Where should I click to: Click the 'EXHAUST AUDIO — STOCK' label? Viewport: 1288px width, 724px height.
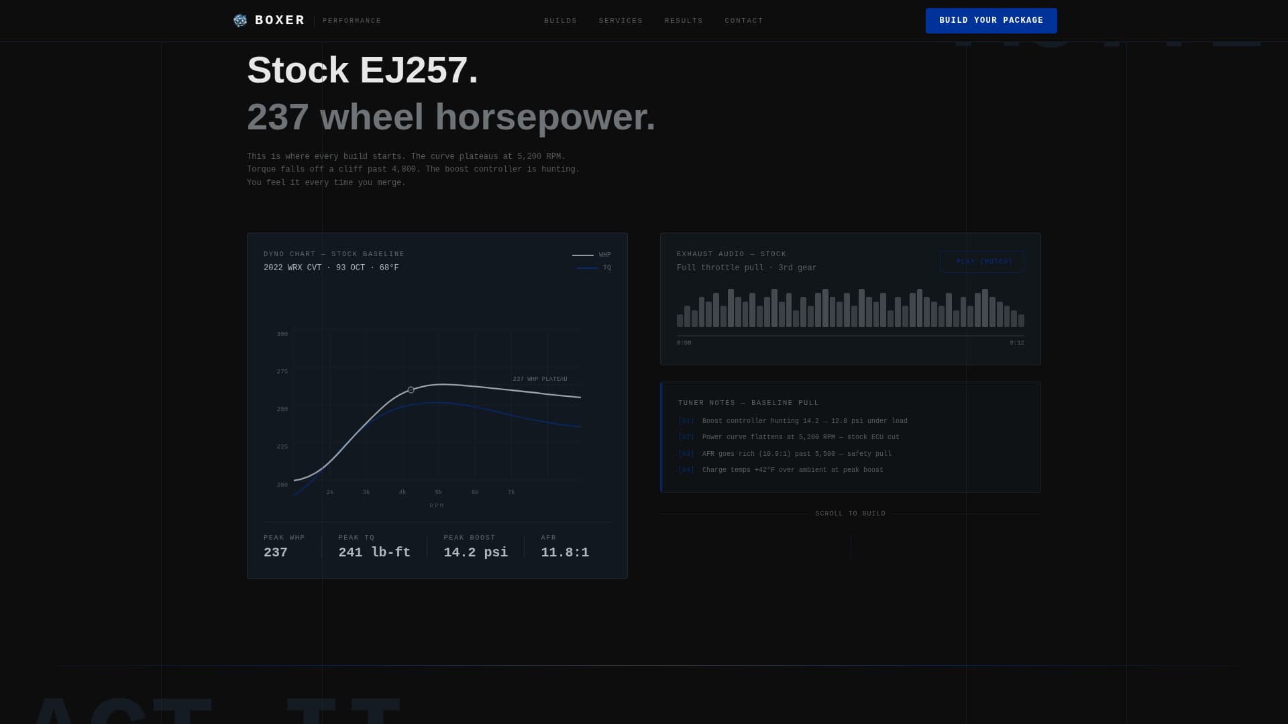tap(732, 254)
